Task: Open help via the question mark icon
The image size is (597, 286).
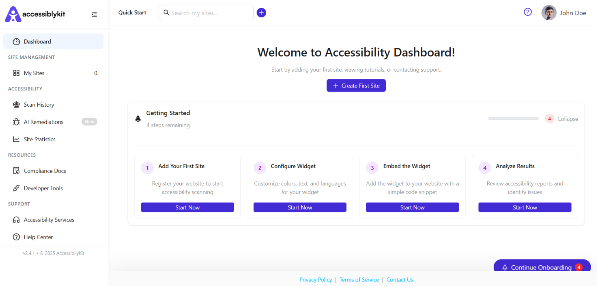Action: coord(528,12)
